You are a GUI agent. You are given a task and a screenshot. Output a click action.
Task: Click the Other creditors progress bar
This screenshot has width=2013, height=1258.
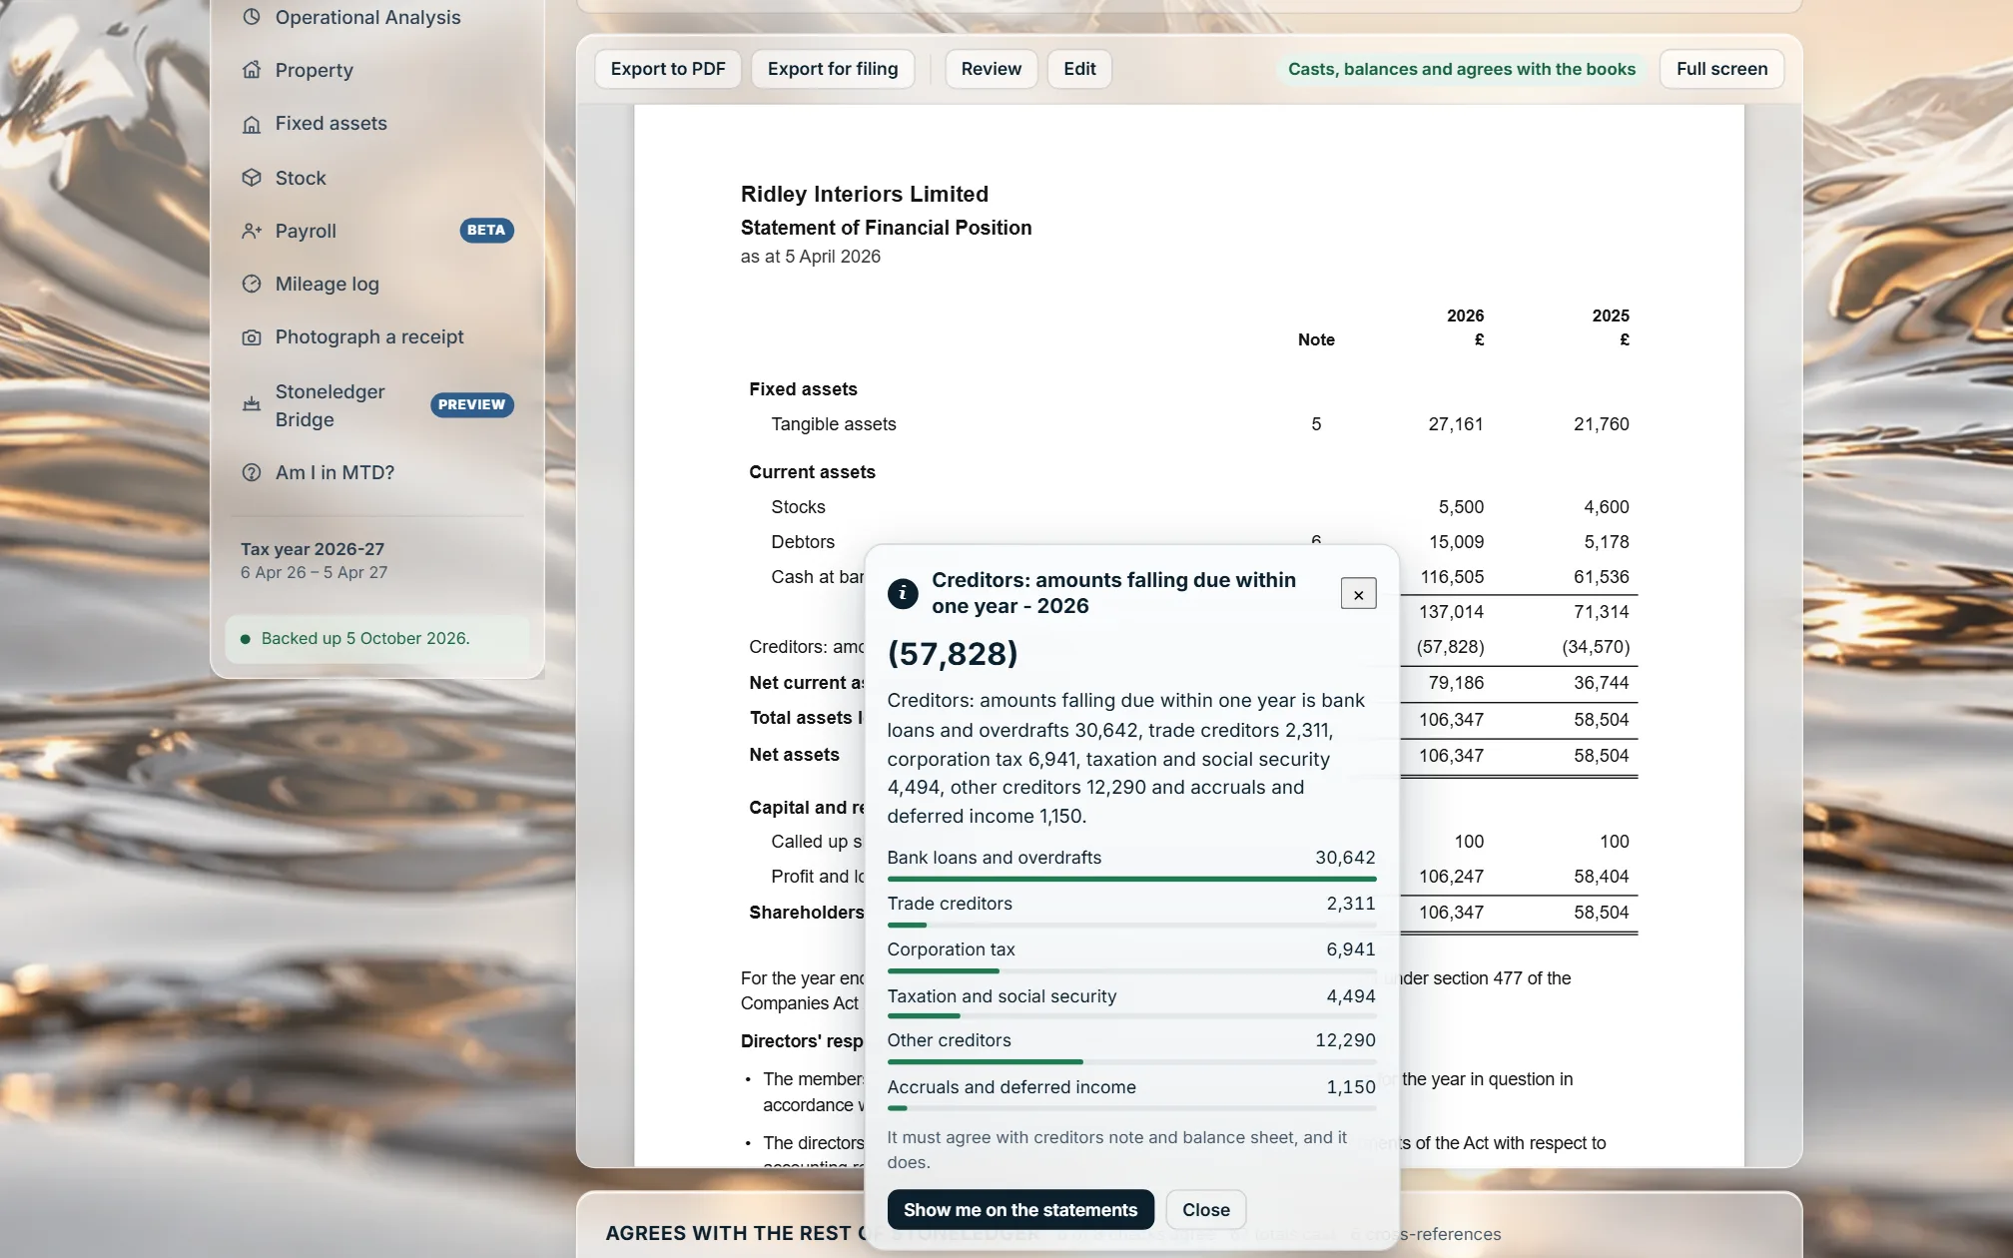pyautogui.click(x=1131, y=1062)
